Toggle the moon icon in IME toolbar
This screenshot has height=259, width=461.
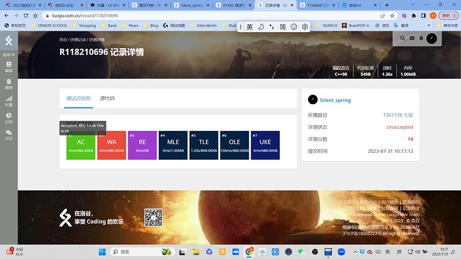click(x=261, y=27)
